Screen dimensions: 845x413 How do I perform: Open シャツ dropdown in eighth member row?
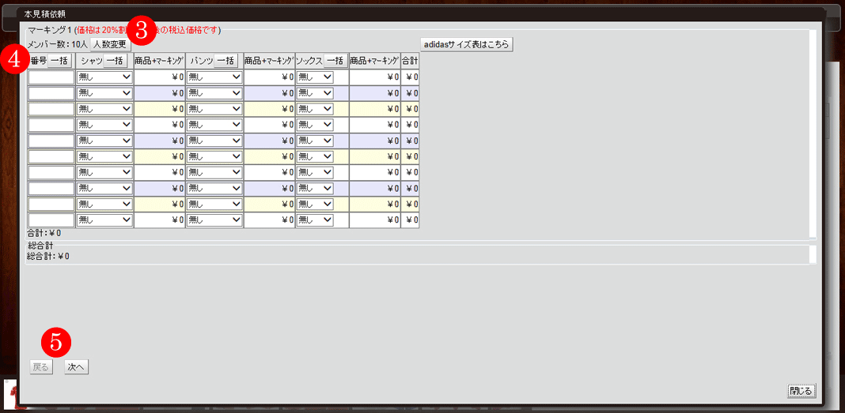coord(105,188)
